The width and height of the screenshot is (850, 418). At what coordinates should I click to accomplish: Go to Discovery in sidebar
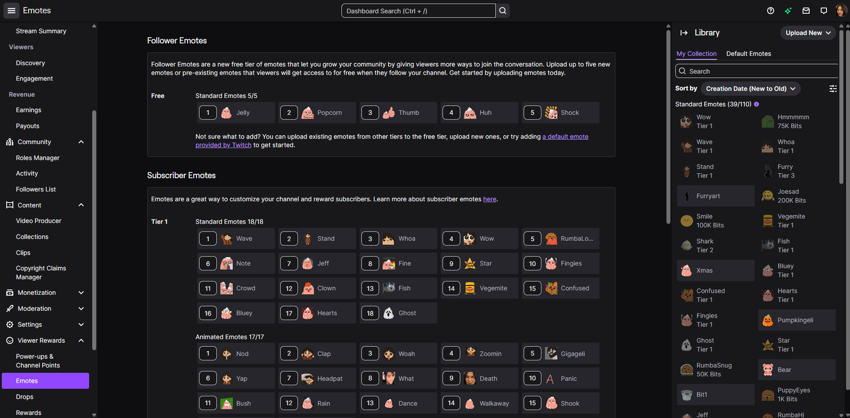tap(30, 63)
